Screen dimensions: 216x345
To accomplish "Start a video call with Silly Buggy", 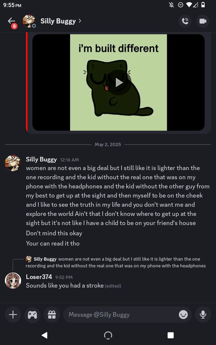I will click(203, 21).
